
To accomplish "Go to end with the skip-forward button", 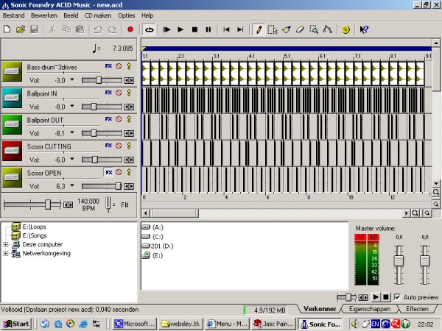I will tap(240, 29).
